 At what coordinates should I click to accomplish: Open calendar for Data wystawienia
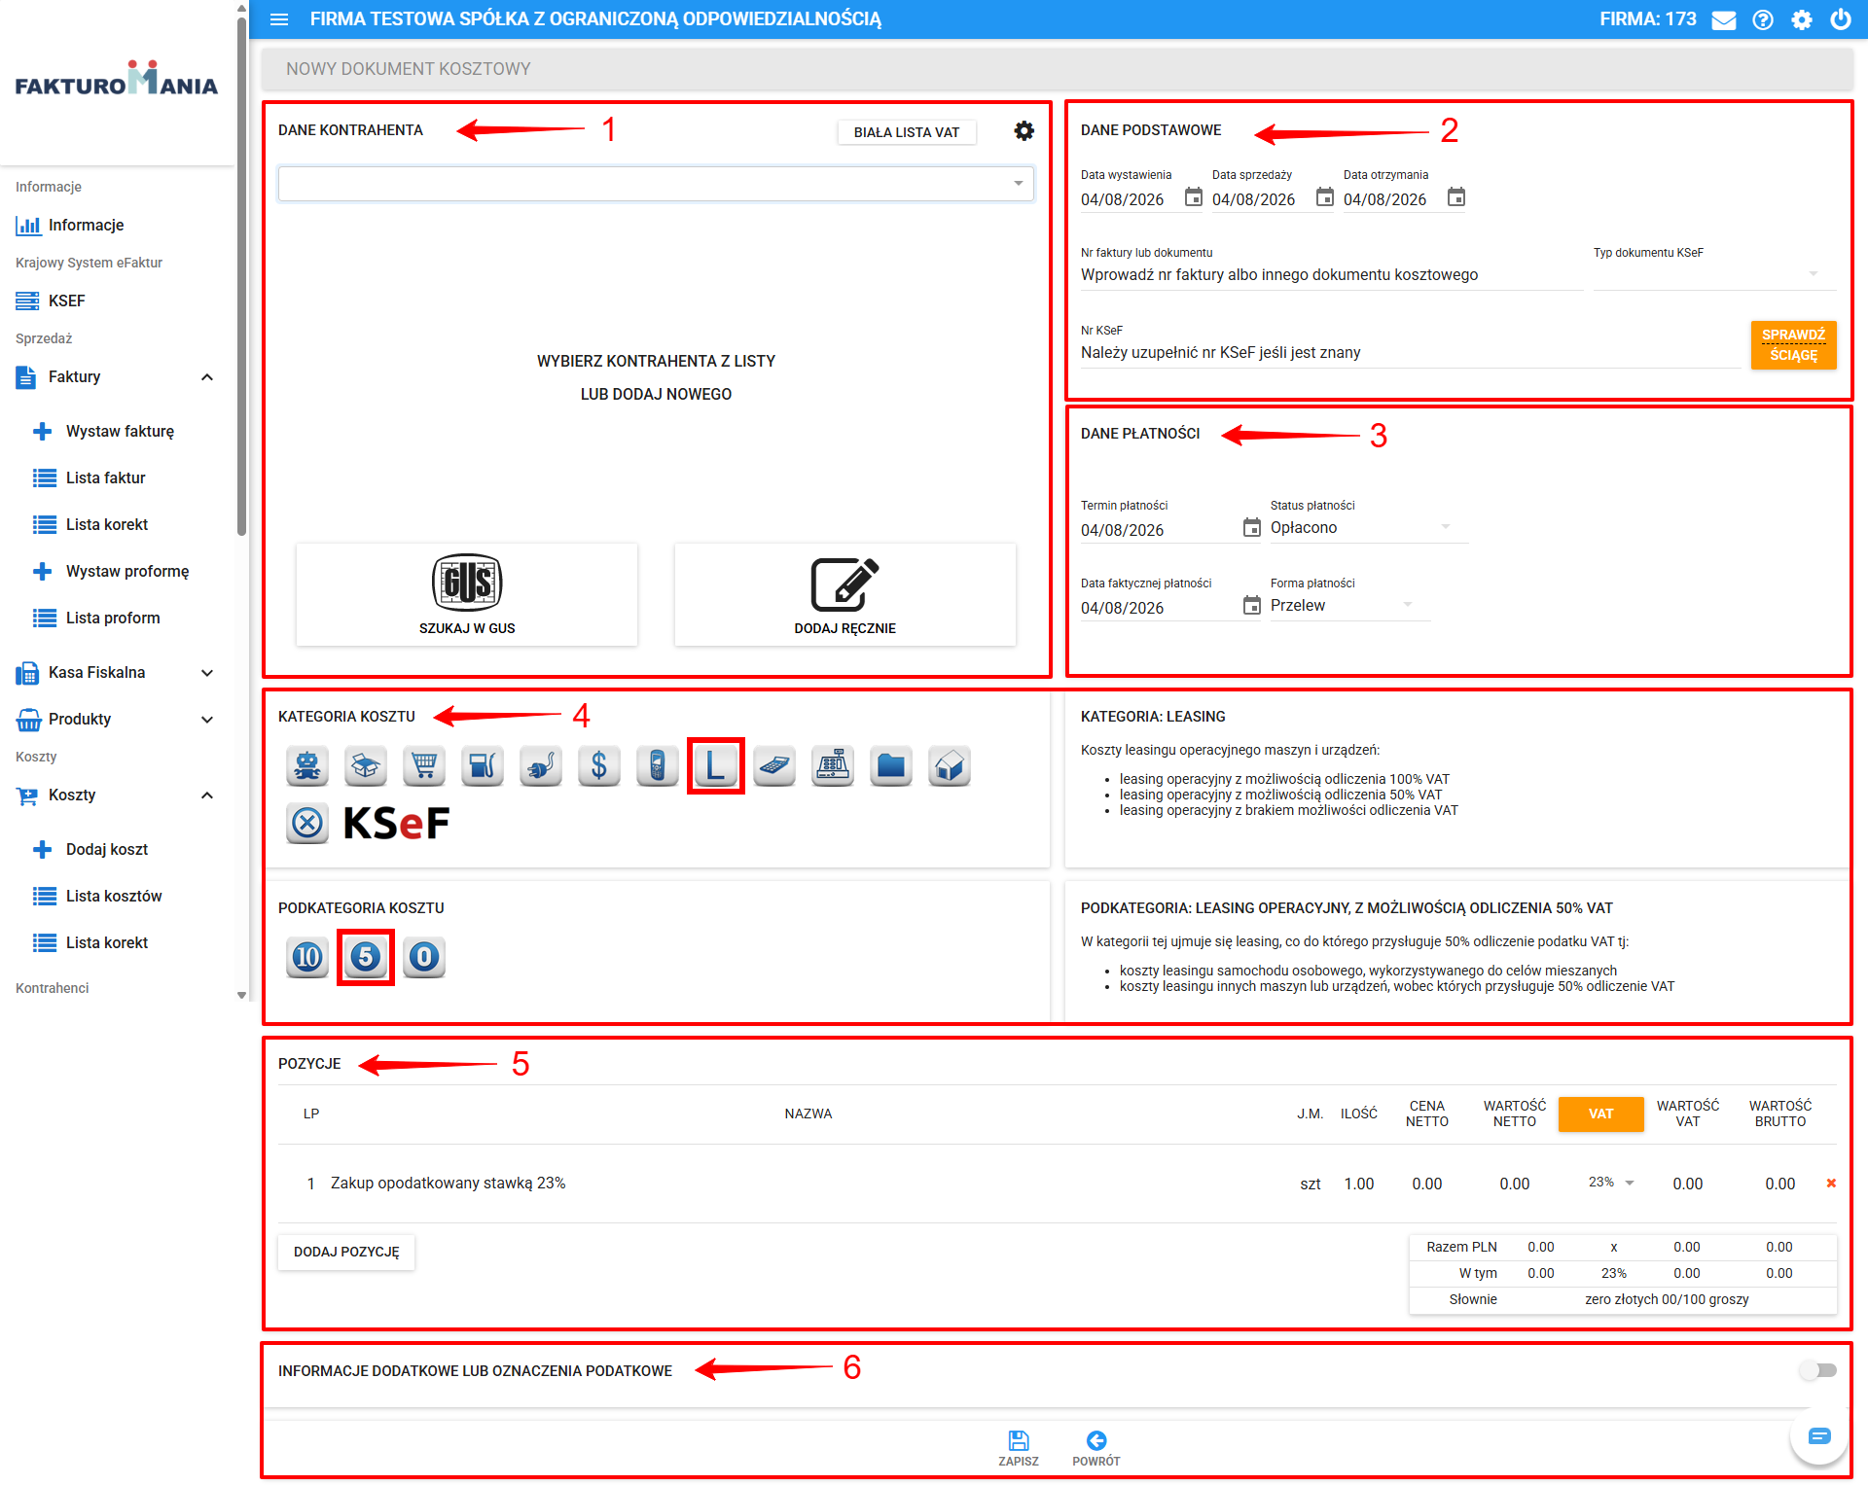click(x=1194, y=197)
